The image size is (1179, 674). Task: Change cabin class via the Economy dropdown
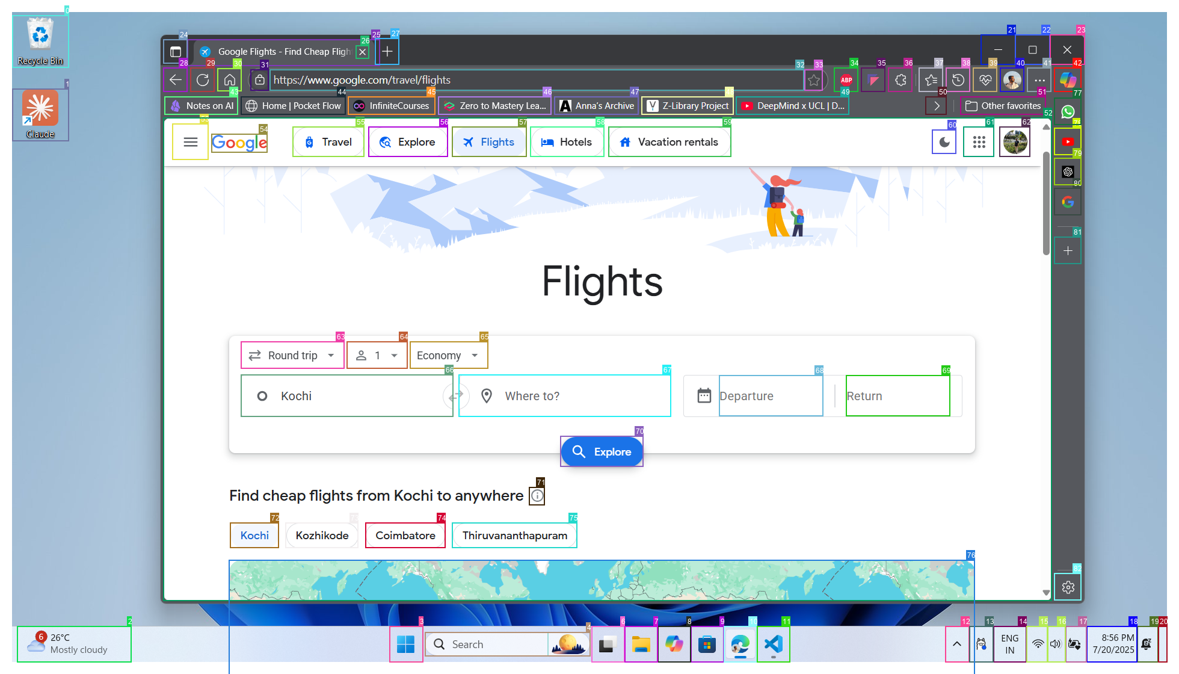tap(448, 355)
